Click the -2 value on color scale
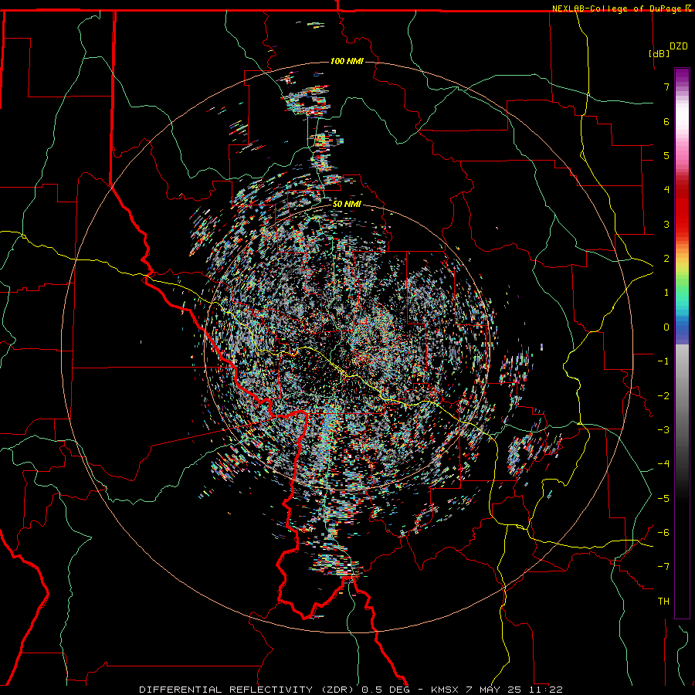This screenshot has height=695, width=695. [663, 396]
